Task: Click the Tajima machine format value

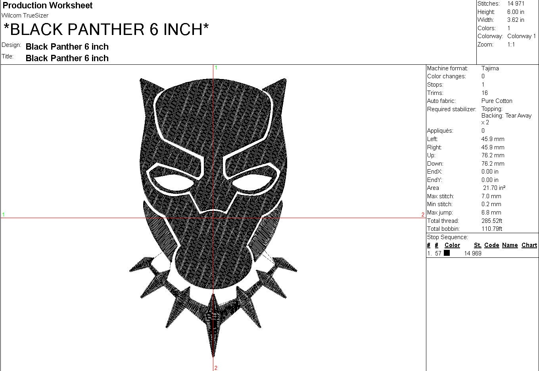Action: [x=490, y=68]
